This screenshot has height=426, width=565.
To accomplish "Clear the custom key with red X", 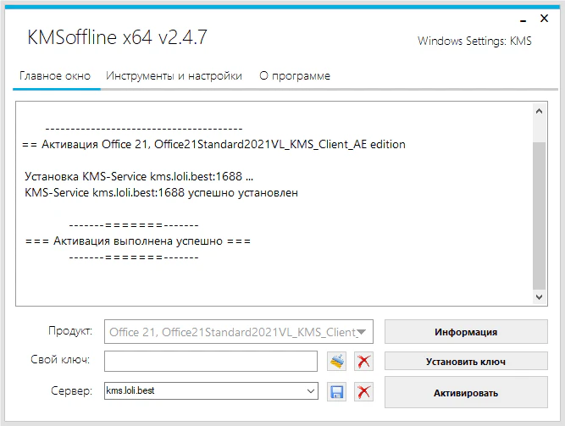I will 363,362.
